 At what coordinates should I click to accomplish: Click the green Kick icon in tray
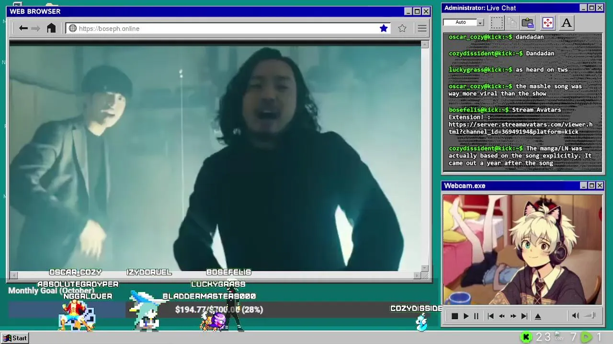pyautogui.click(x=526, y=337)
